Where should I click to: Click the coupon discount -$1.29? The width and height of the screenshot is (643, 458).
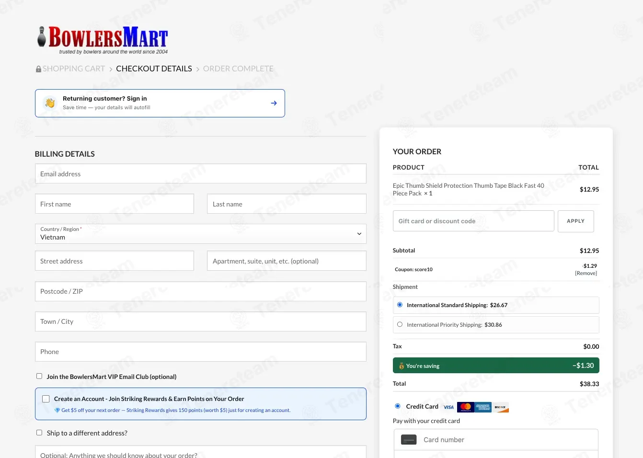pos(589,266)
